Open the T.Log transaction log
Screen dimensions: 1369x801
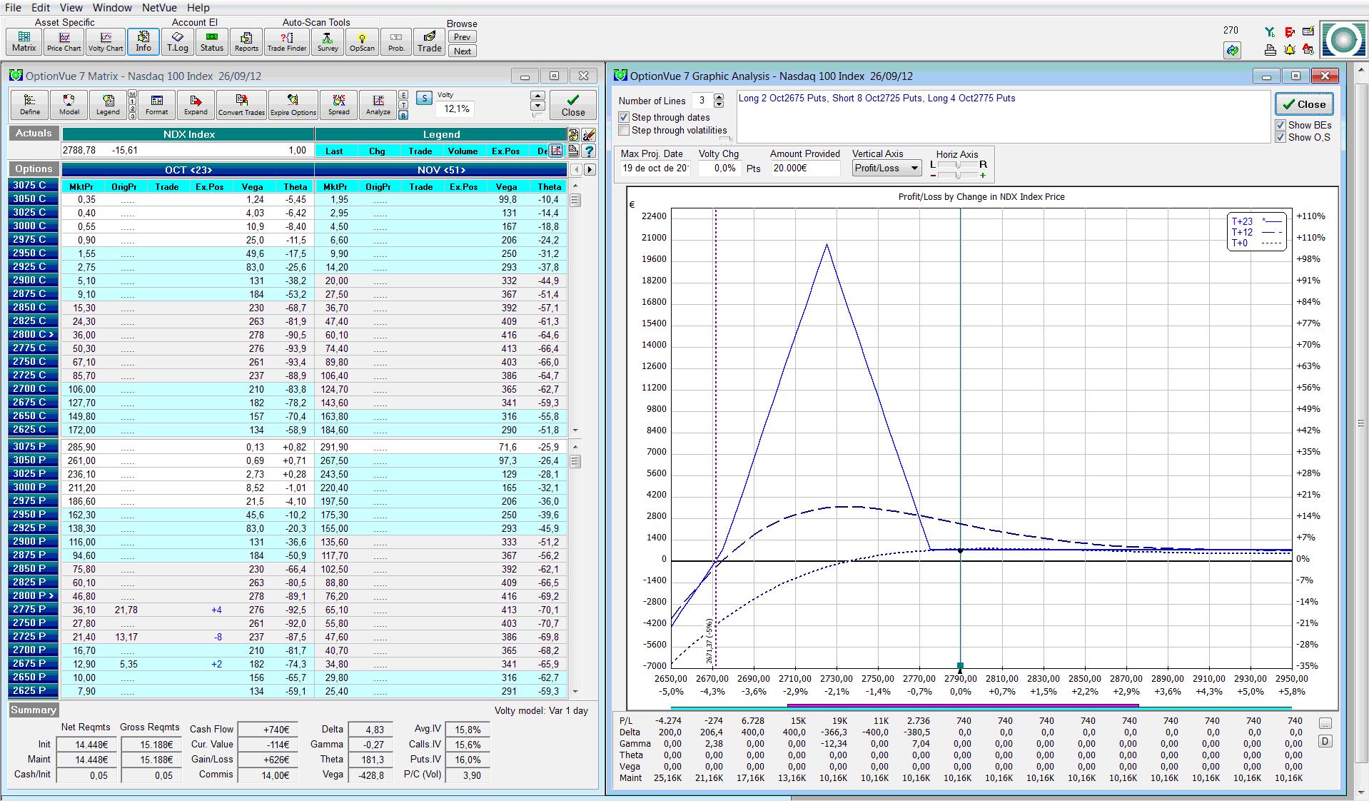[x=177, y=41]
